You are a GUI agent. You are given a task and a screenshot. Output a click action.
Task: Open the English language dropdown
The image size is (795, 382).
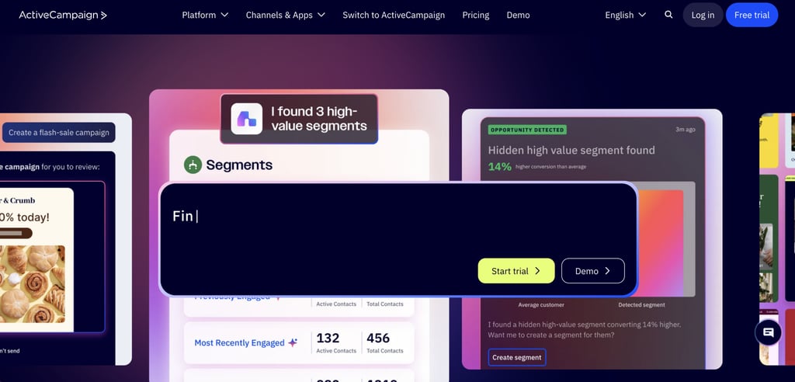pos(625,16)
